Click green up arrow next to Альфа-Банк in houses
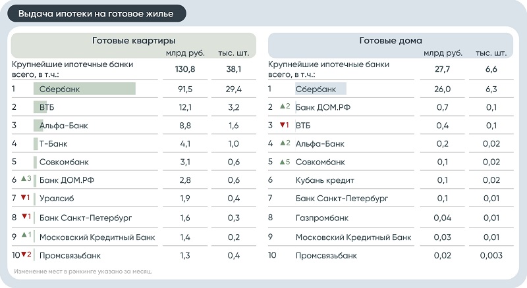This screenshot has width=527, height=288. tap(283, 143)
